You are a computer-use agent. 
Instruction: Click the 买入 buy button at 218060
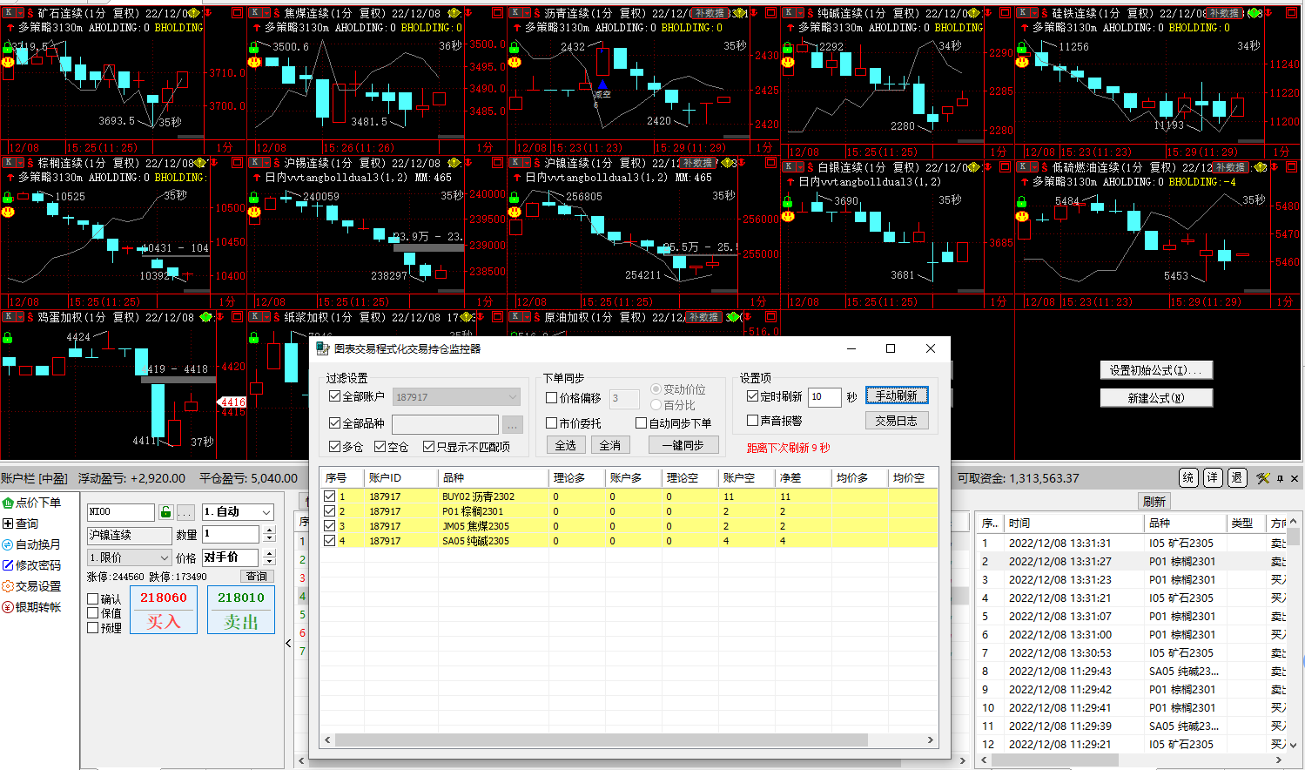tap(164, 610)
